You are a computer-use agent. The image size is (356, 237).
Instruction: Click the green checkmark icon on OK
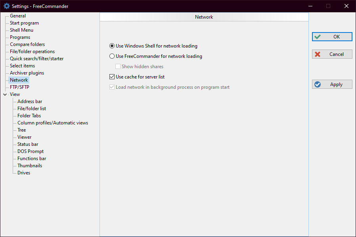pos(318,37)
